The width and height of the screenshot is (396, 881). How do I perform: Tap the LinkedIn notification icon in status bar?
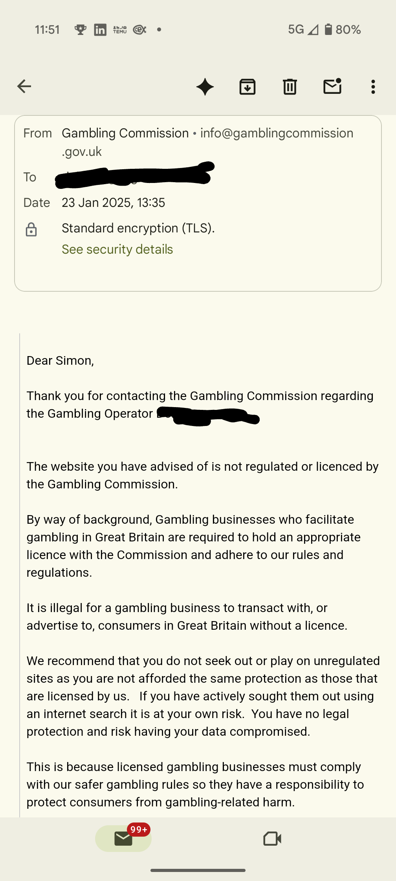[x=100, y=30]
